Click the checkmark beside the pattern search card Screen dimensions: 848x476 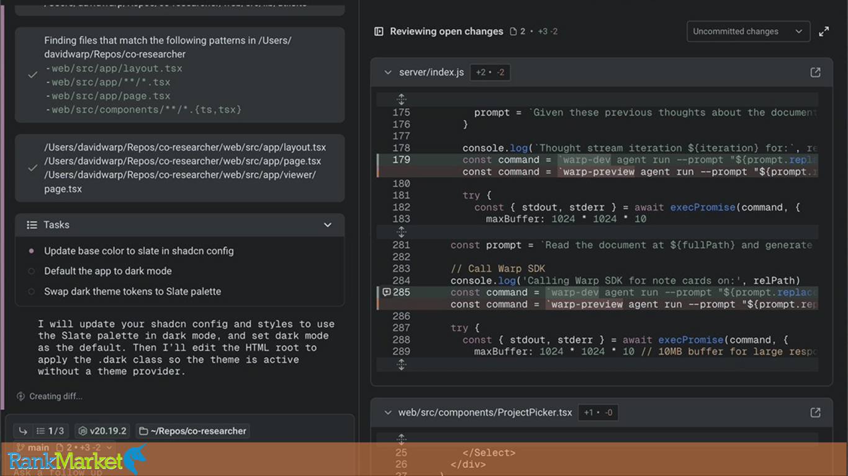(x=33, y=75)
